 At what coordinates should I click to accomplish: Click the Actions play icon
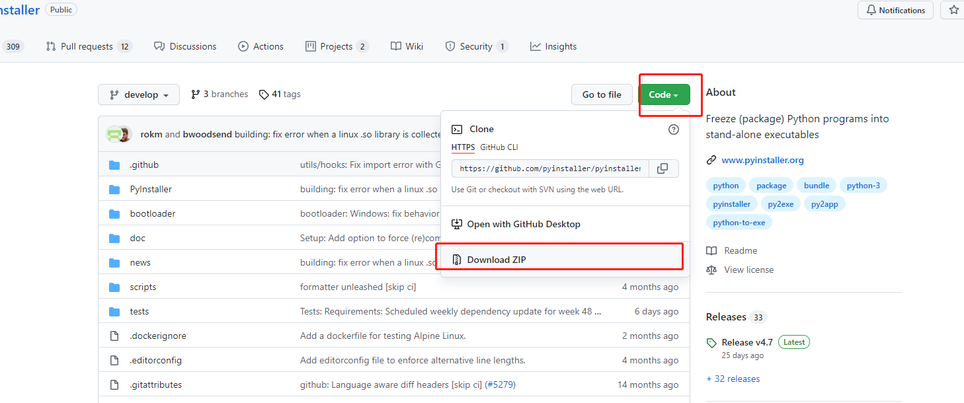pyautogui.click(x=243, y=46)
